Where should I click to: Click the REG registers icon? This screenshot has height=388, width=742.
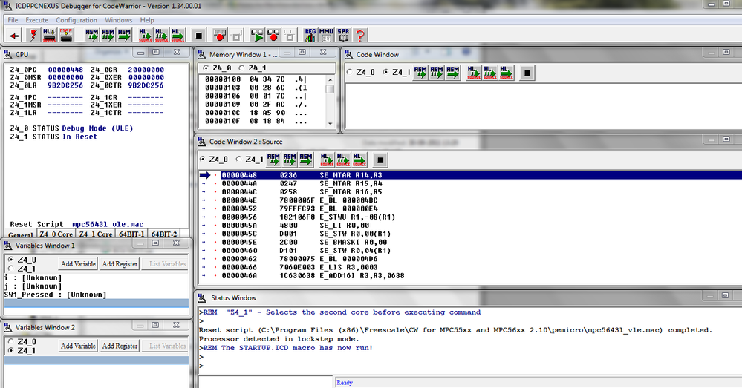(x=310, y=36)
